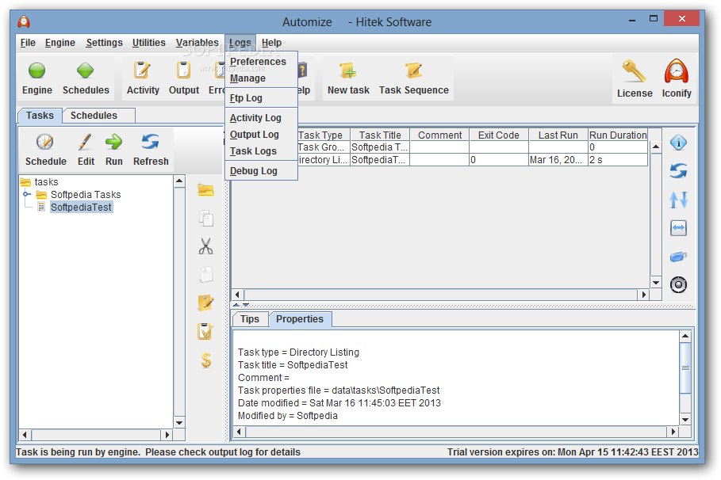Screen dimensions: 721x480
Task: Click the properties pane scroll left arrow
Action: (239, 432)
